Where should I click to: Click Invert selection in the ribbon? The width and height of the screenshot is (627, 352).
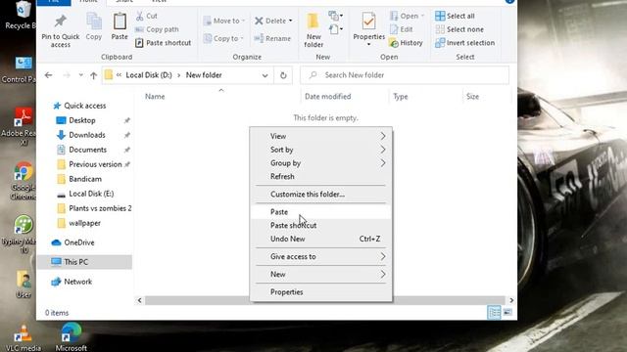point(464,43)
